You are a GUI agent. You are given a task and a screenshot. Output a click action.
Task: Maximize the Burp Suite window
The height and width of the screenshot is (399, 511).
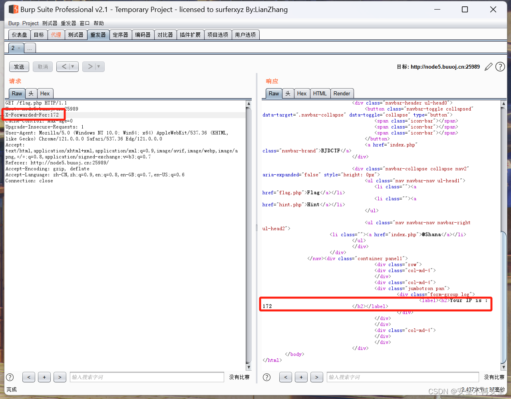(x=465, y=9)
